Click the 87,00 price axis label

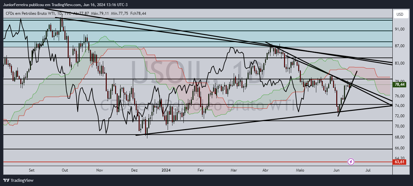click(400, 46)
